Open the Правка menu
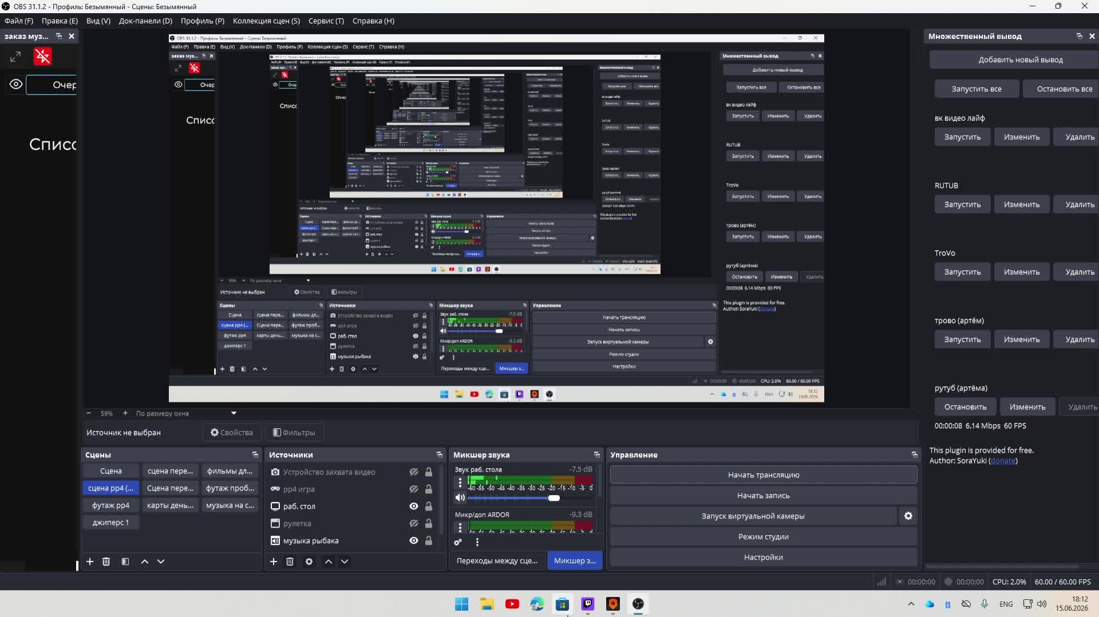 pos(60,21)
